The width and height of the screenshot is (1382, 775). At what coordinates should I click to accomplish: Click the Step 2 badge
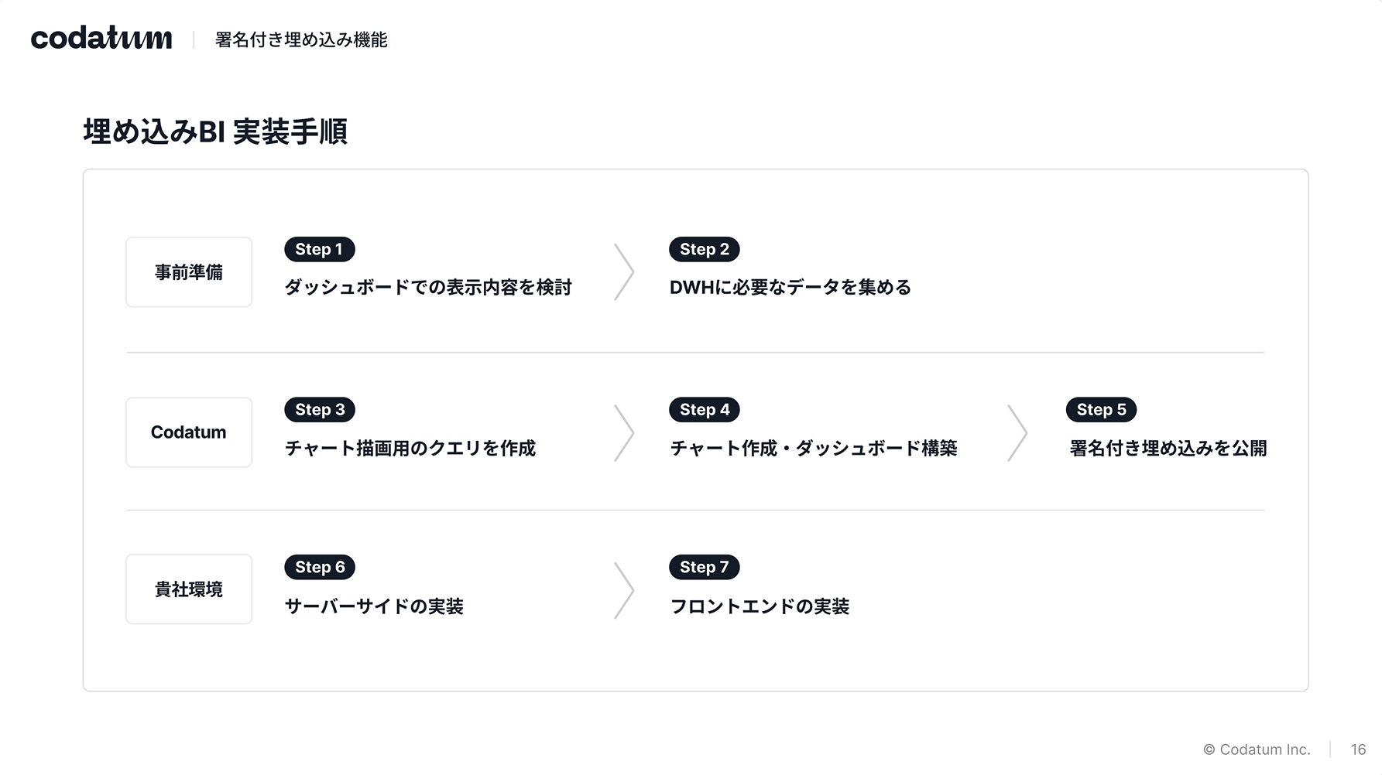[704, 249]
